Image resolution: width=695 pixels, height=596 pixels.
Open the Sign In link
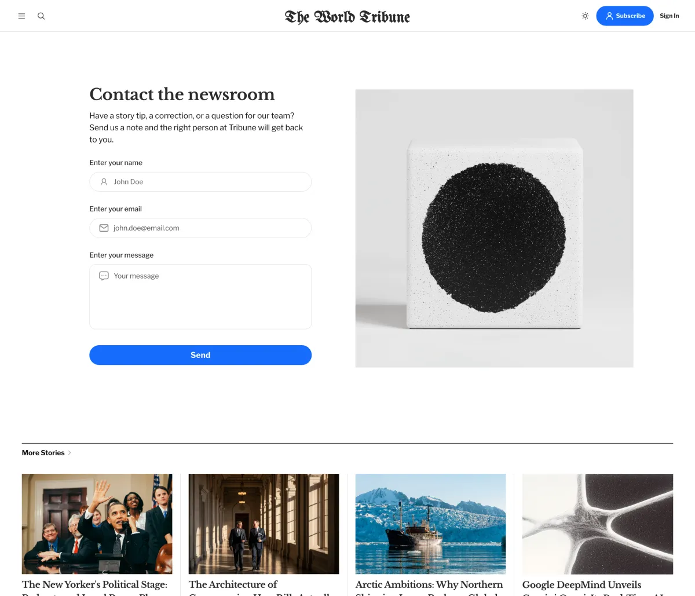click(x=669, y=16)
